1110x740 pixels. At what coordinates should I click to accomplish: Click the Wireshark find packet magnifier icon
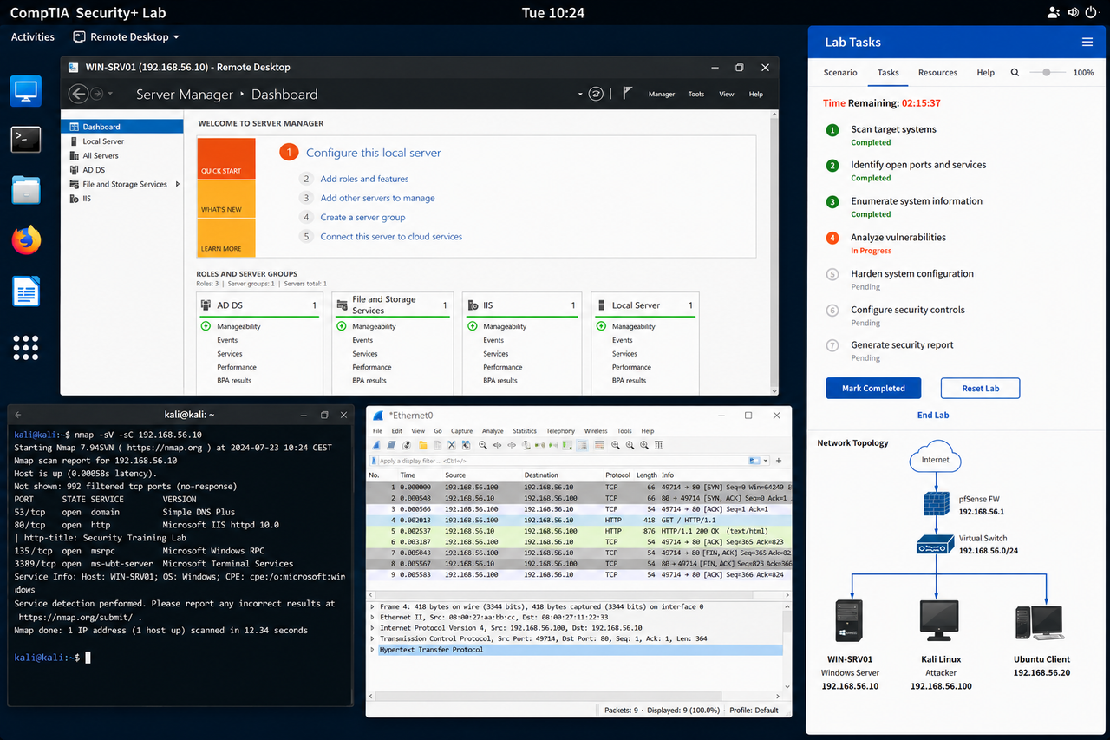pyautogui.click(x=483, y=445)
